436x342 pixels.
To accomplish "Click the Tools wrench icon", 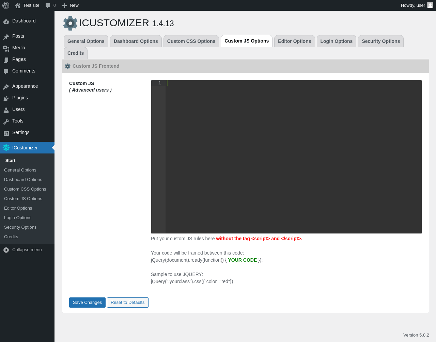I will point(6,121).
